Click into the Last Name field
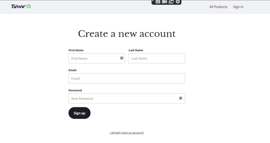Image resolution: width=270 pixels, height=143 pixels. point(157,58)
